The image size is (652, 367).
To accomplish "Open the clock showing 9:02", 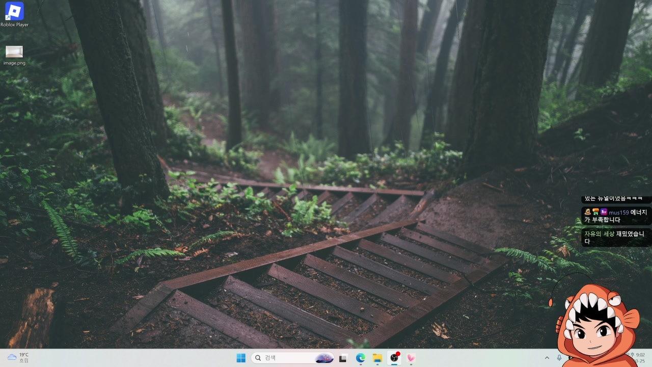I will (637, 358).
